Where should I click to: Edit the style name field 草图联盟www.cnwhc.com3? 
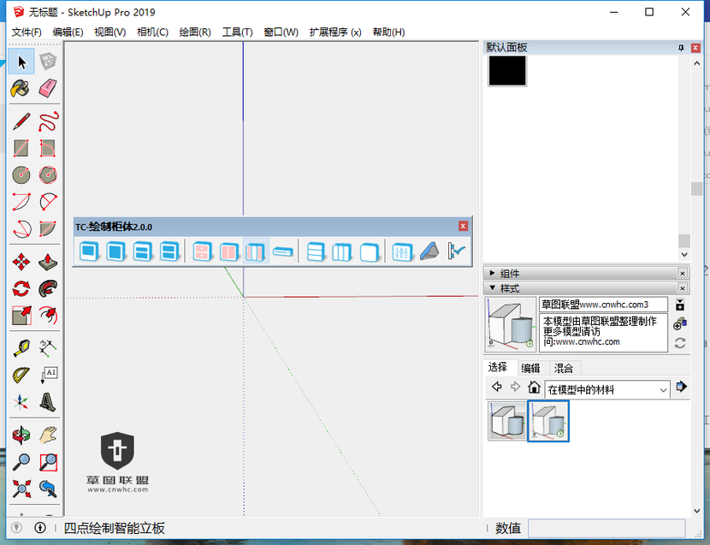pos(603,305)
